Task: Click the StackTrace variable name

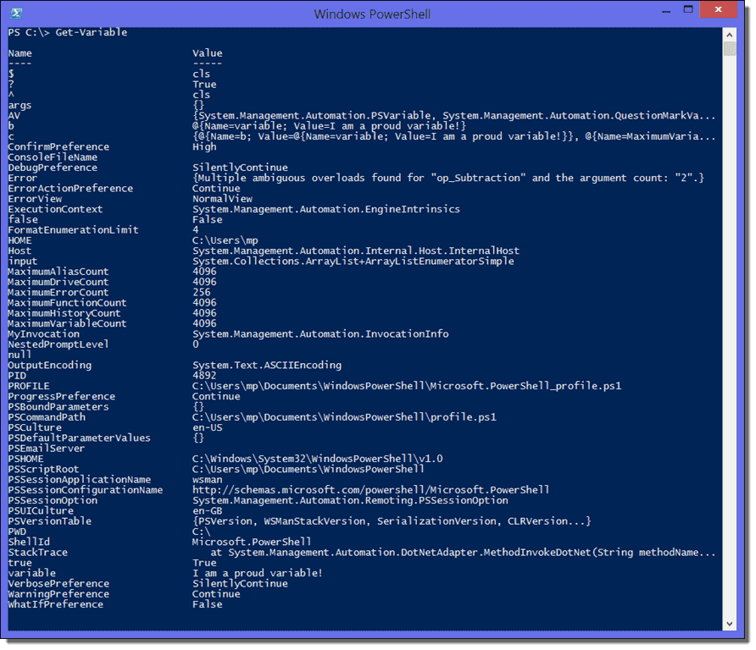Action: [37, 553]
